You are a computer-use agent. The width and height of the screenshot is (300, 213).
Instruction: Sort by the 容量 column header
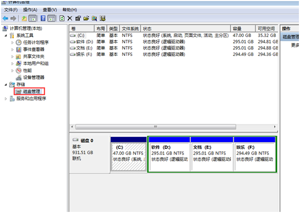tap(243, 28)
